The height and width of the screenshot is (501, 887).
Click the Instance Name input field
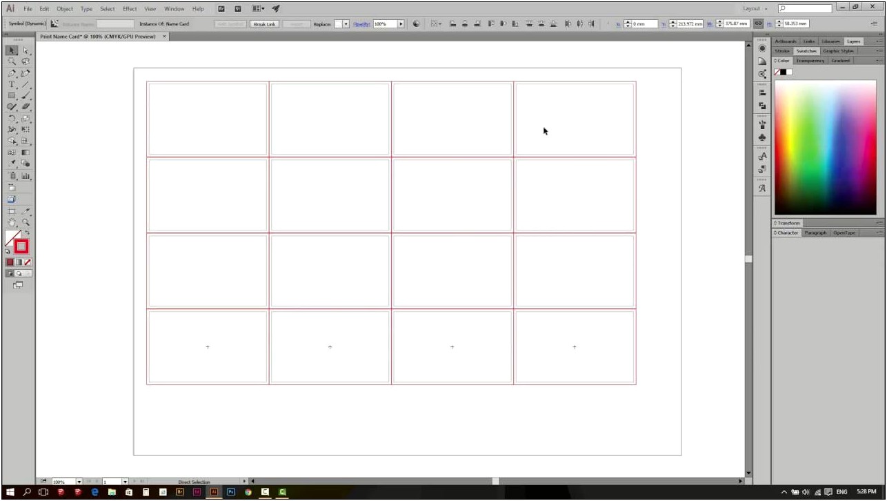(x=114, y=23)
